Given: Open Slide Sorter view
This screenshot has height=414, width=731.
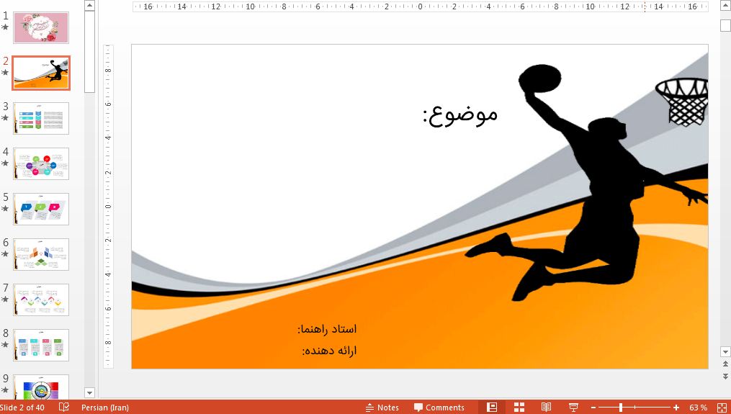Looking at the screenshot, I should (x=519, y=408).
